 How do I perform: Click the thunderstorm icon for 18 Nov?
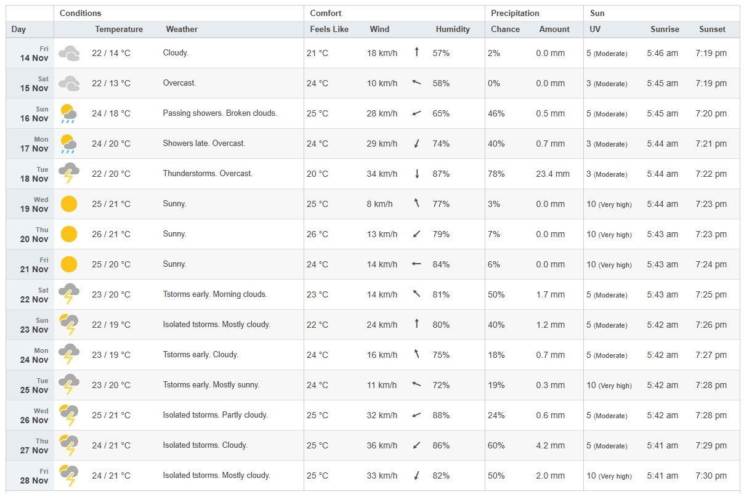[x=69, y=174]
